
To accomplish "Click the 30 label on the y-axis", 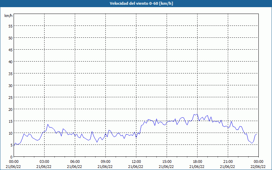I will pos(10,85).
